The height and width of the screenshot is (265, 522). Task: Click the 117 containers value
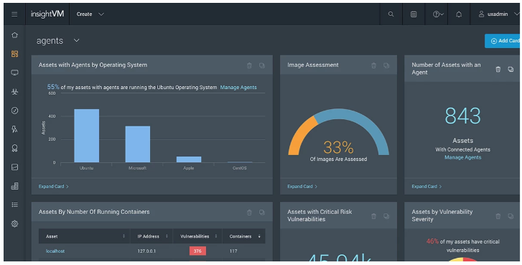(x=233, y=251)
